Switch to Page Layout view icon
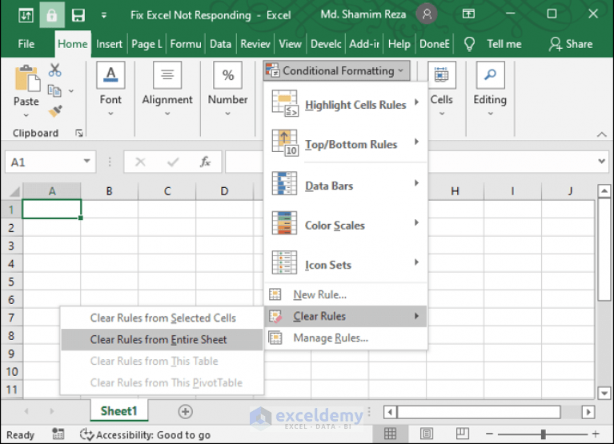614x444 pixels. 427,434
